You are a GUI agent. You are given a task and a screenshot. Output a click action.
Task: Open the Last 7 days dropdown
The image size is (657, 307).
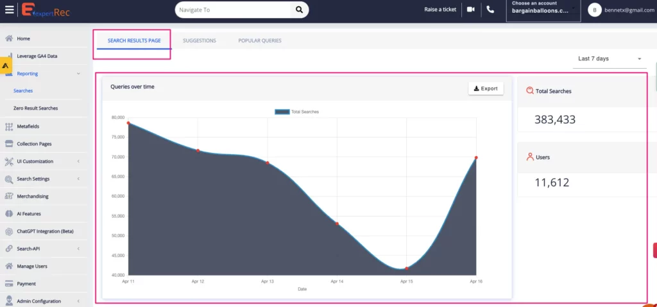point(609,58)
